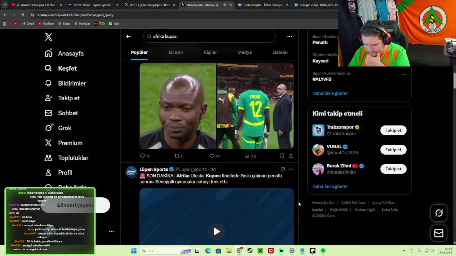Open Keşfet explore page

pos(61,68)
